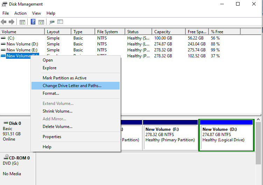Viewport: 263px width, 185px height.
Task: Select the New Volume (F:) partition block
Action: [170, 135]
